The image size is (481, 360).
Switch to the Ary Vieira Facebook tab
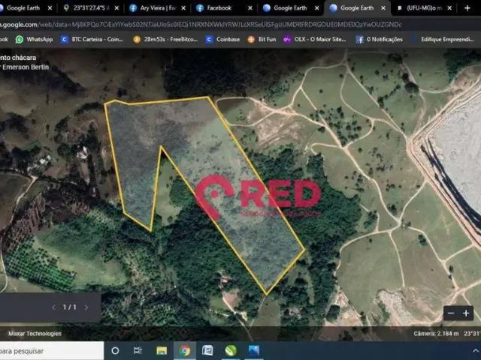click(x=158, y=8)
